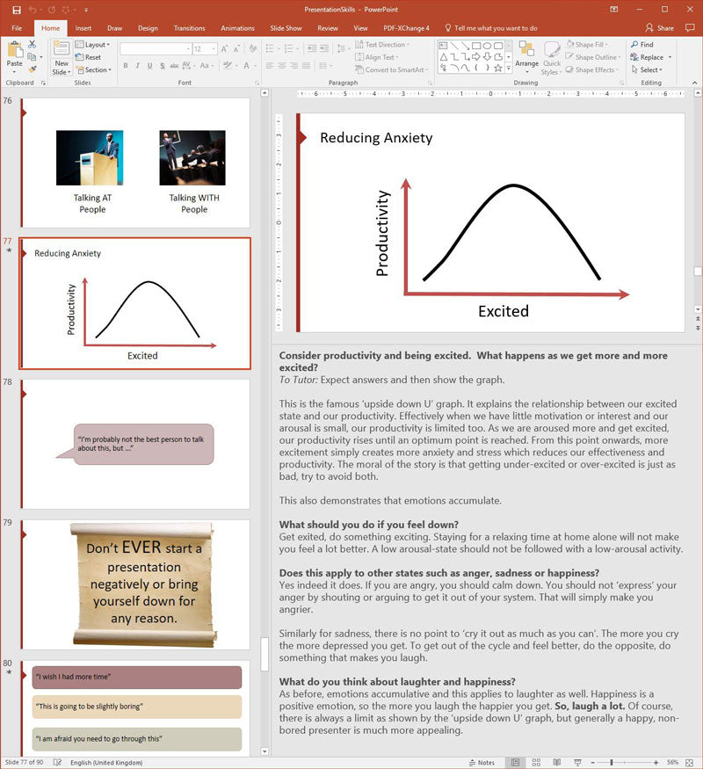
Task: Open the Shape Fill dropdown
Action: (x=587, y=44)
